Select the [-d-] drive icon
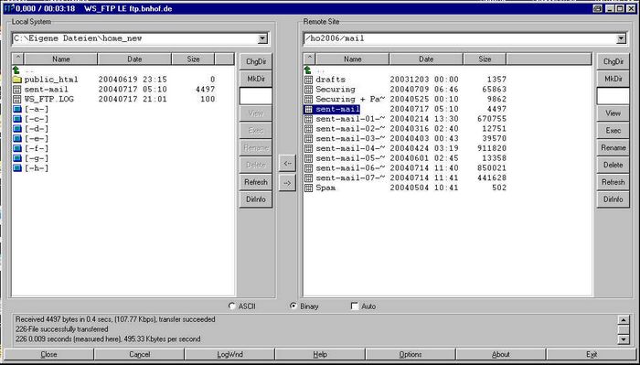This screenshot has height=365, width=640. coord(16,129)
